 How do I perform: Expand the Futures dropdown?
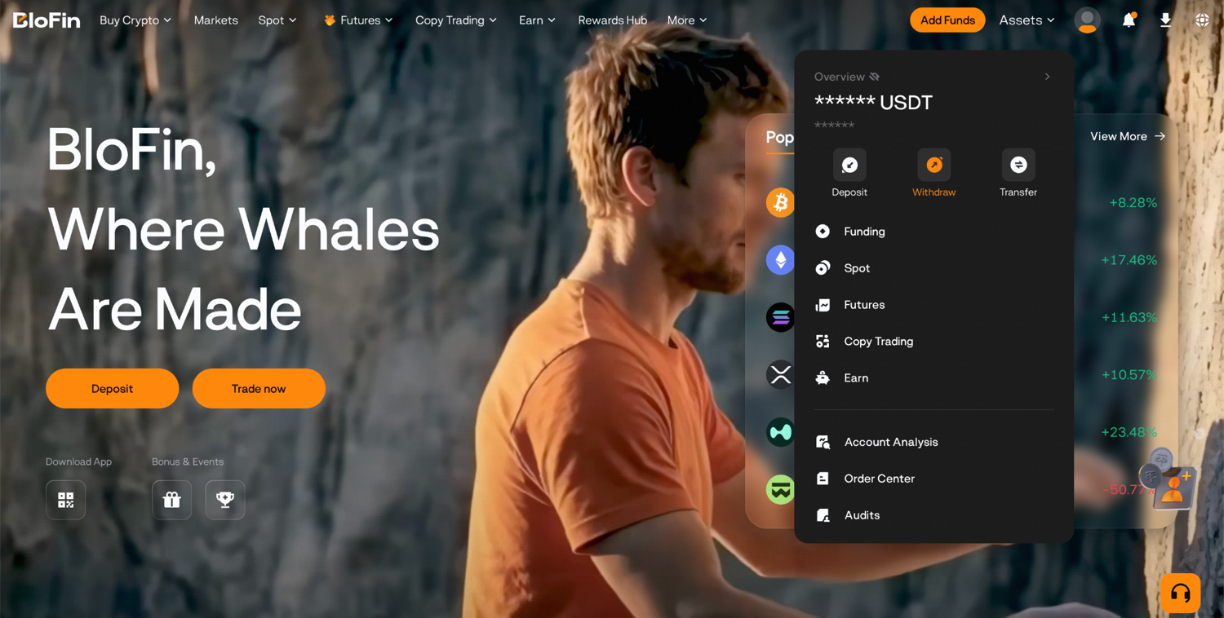tap(359, 20)
